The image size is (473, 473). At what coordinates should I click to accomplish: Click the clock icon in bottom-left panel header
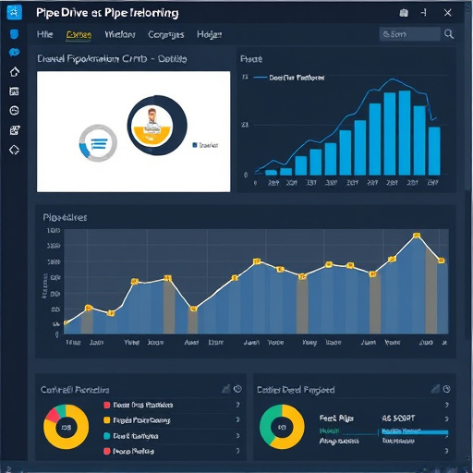coord(237,389)
